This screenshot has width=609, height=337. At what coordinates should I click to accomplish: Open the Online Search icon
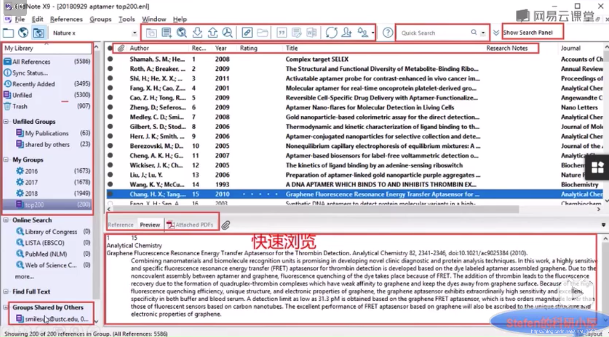point(182,33)
